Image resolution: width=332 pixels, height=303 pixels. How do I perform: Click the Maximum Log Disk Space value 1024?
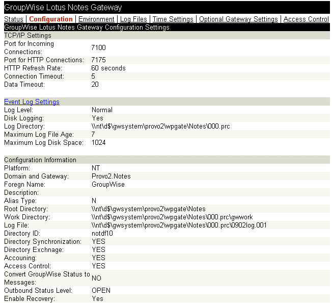pos(98,142)
